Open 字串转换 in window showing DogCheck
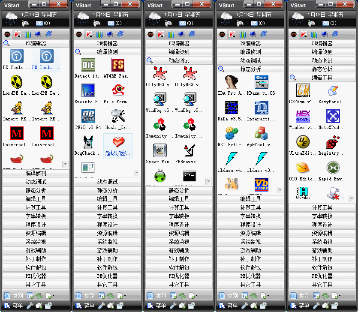The width and height of the screenshot is (358, 312). [x=107, y=216]
